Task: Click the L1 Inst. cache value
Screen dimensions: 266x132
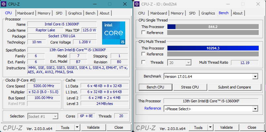Action: 104,92
